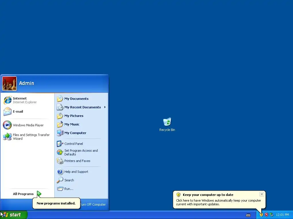The height and width of the screenshot is (219, 293).
Task: Click the Keep your computer up to date balloon
Action: tap(219, 200)
